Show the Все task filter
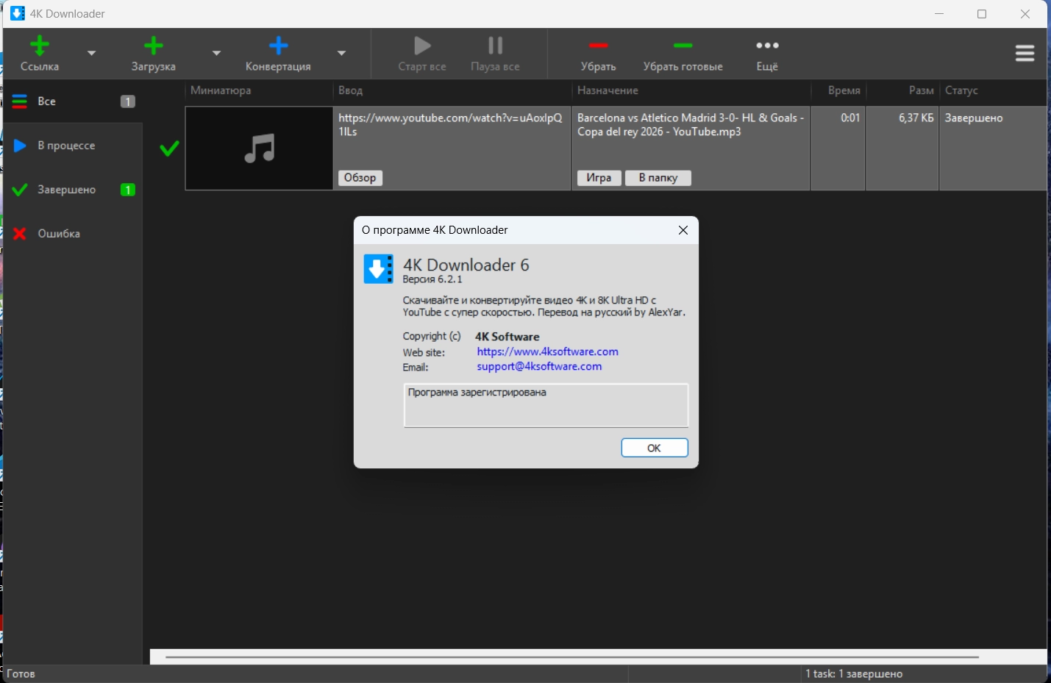Image resolution: width=1051 pixels, height=683 pixels. 73,101
